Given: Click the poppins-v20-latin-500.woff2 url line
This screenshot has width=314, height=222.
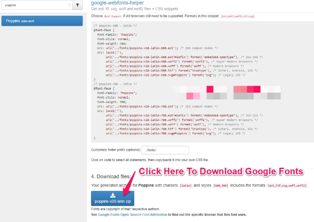Looking at the screenshot, I should pos(182,62).
